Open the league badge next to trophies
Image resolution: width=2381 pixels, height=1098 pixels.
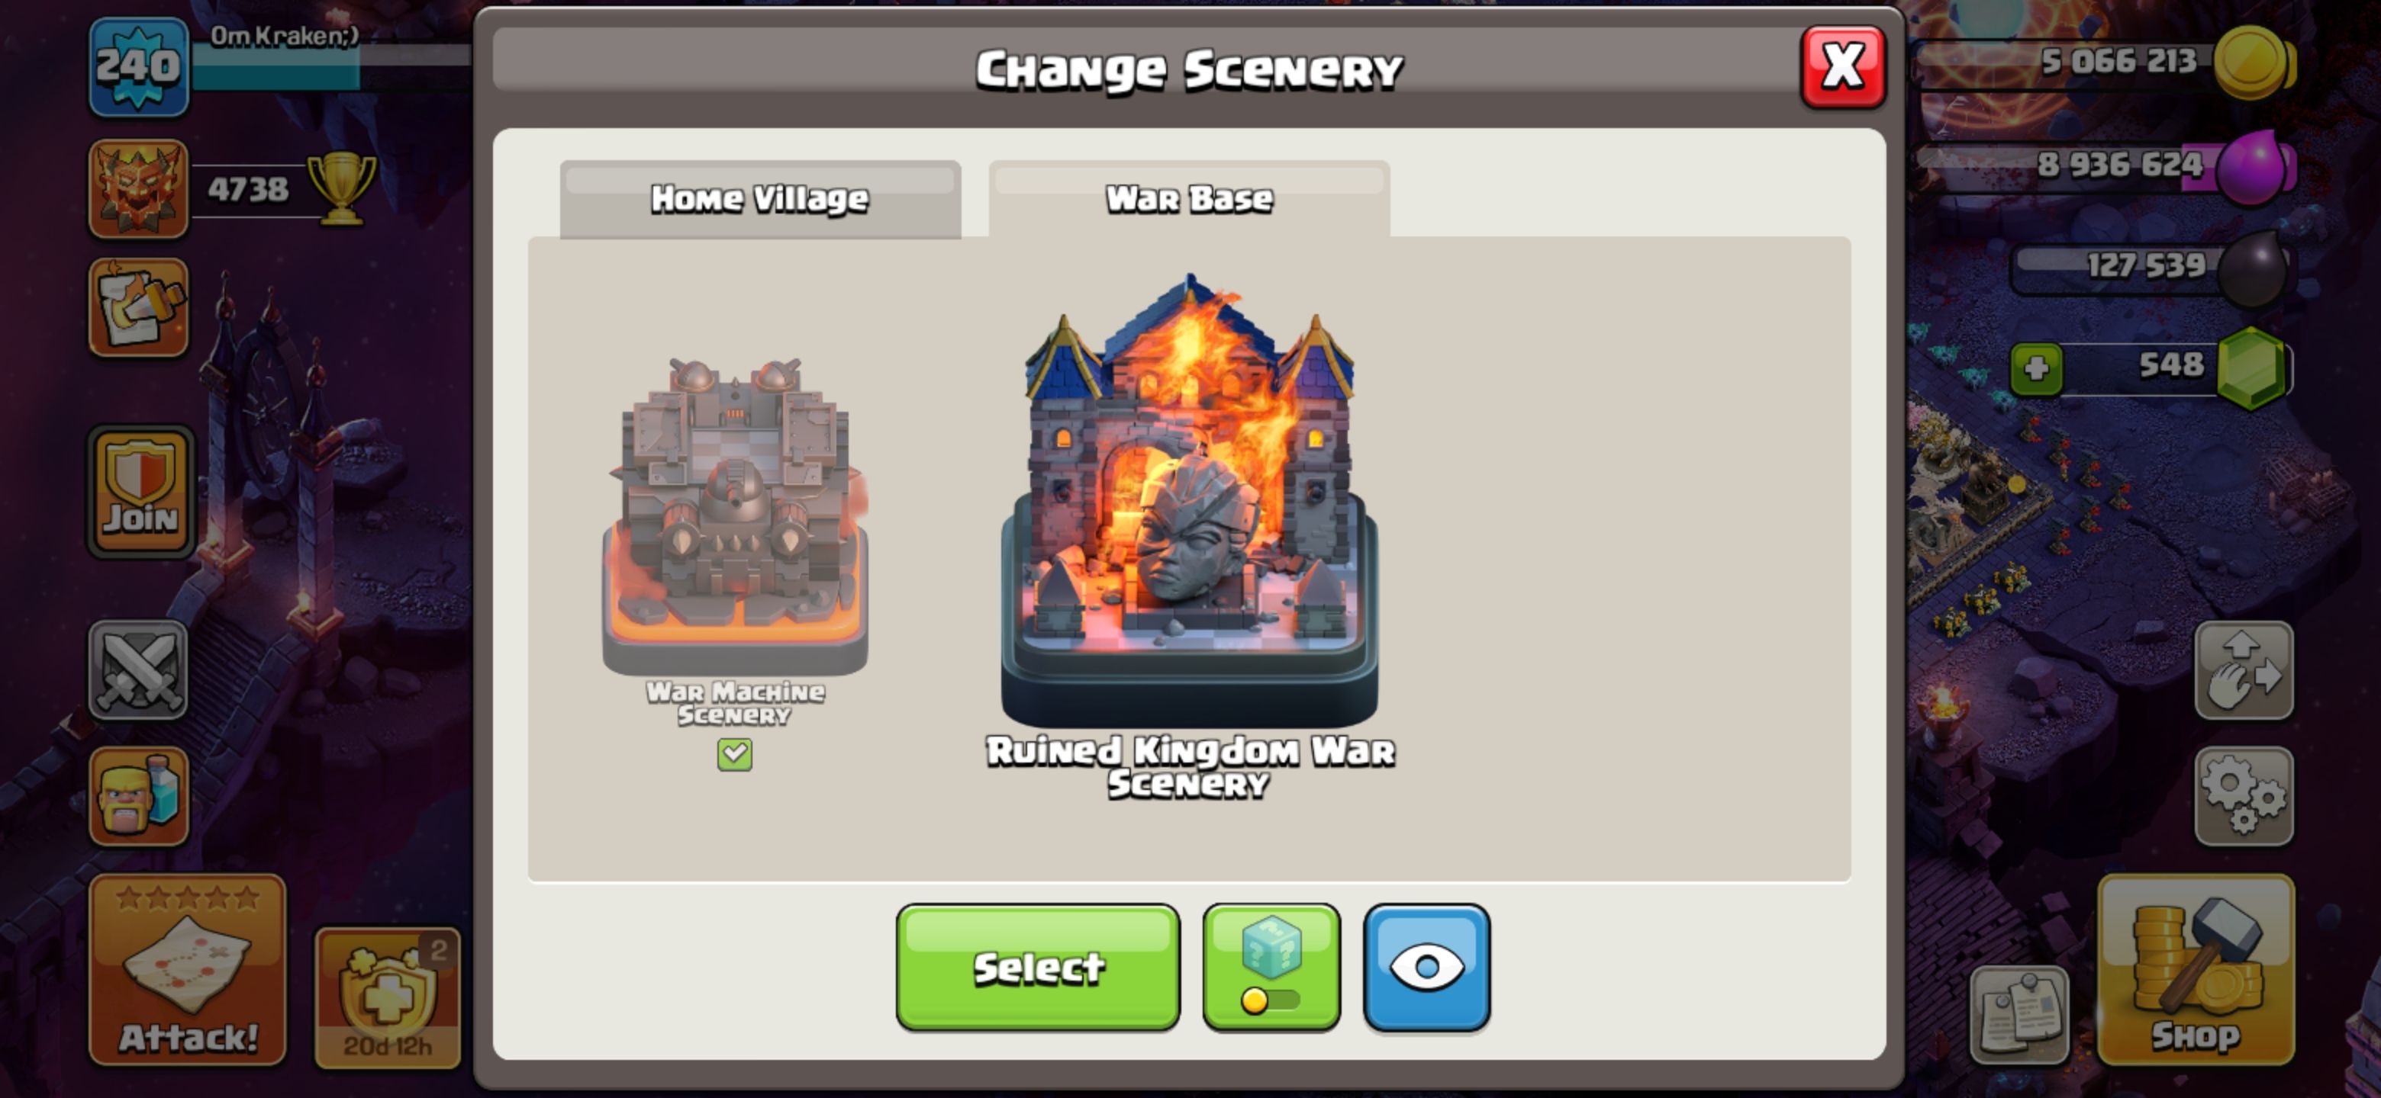[x=139, y=189]
